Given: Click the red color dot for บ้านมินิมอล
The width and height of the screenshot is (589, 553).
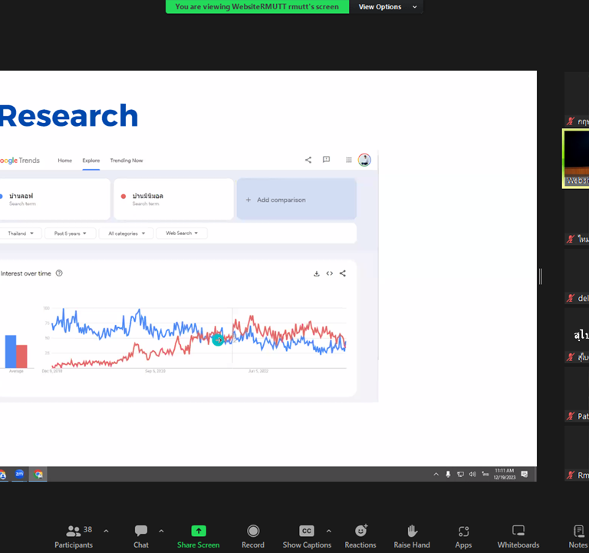Looking at the screenshot, I should tap(123, 196).
